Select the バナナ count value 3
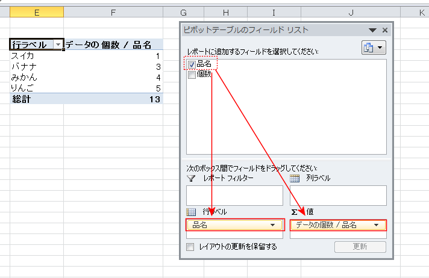The height and width of the screenshot is (278, 429). (113, 66)
